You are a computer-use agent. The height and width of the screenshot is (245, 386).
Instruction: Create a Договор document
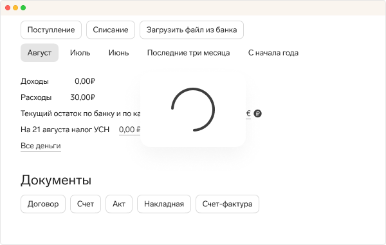[43, 204]
